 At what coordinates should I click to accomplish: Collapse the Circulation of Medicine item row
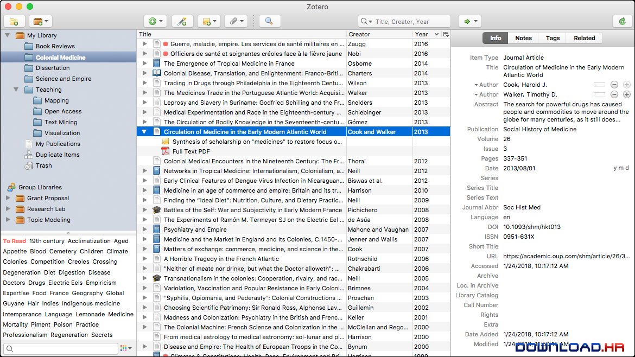click(144, 131)
